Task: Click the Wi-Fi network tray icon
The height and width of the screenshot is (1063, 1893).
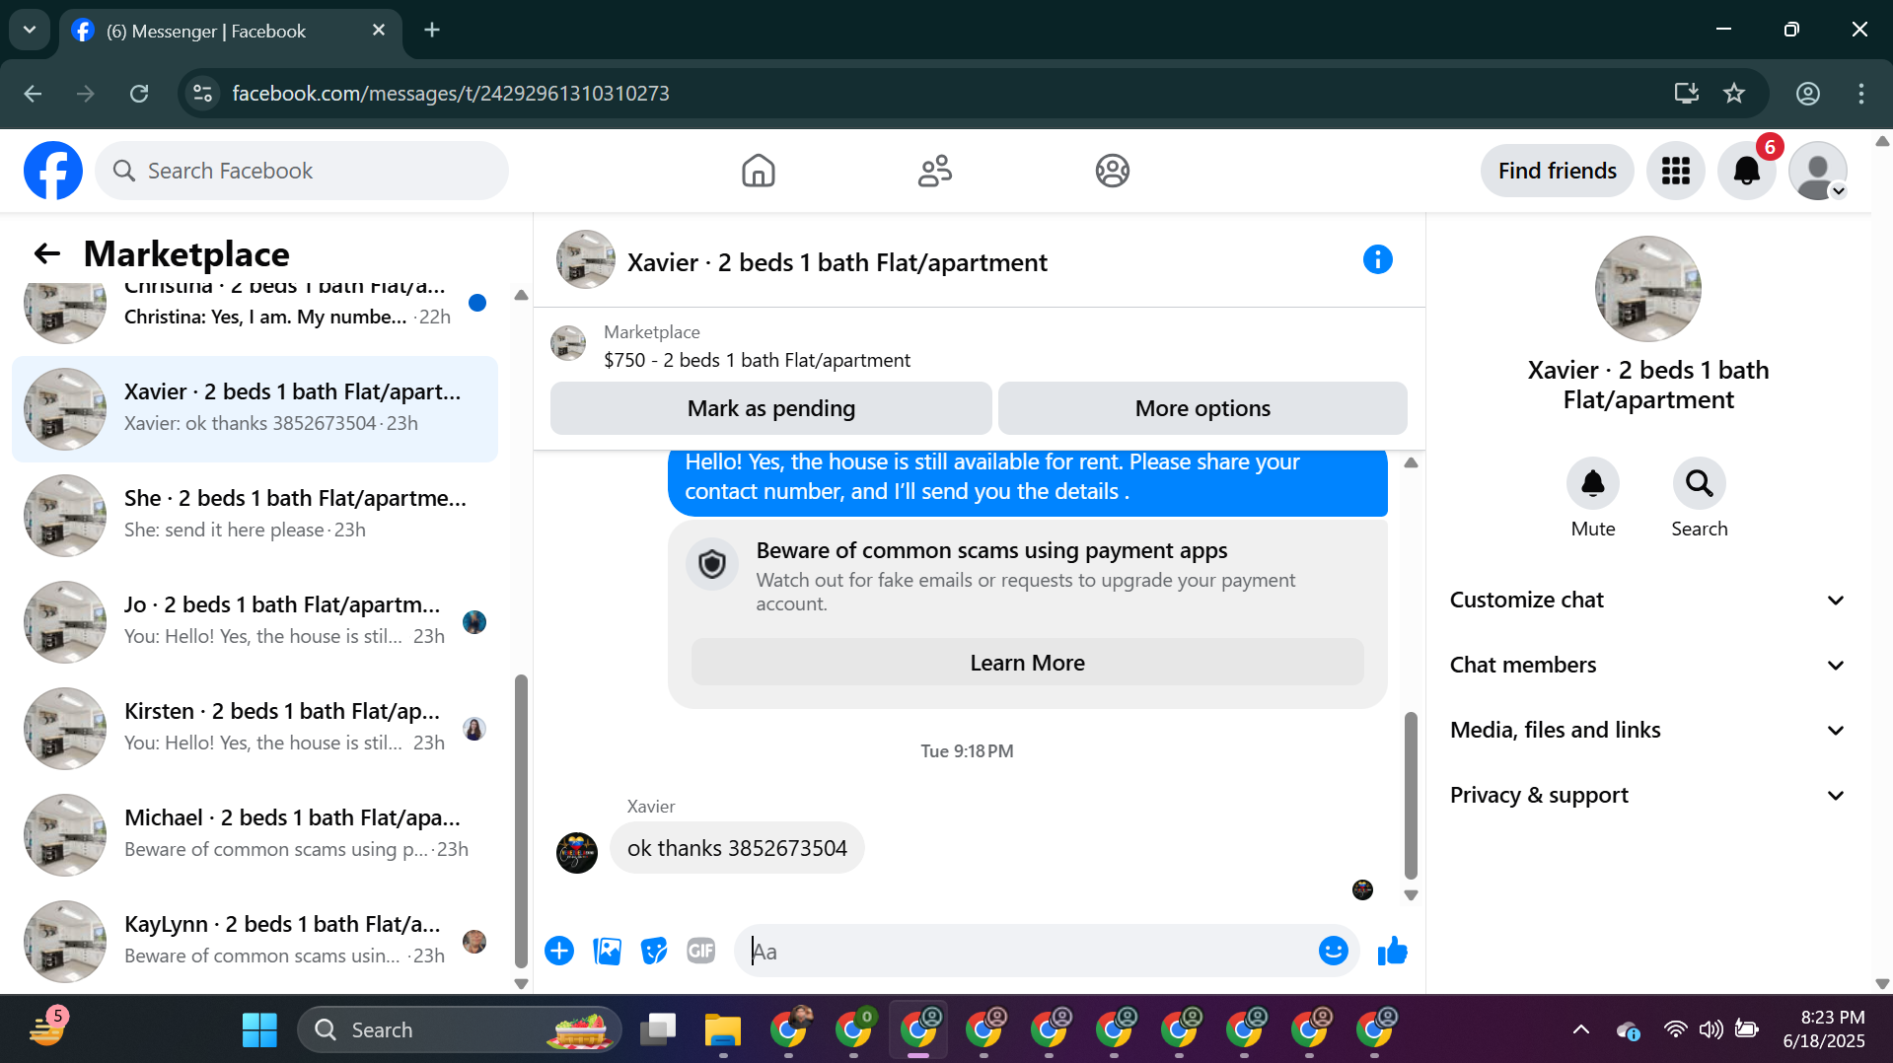Action: [x=1675, y=1030]
